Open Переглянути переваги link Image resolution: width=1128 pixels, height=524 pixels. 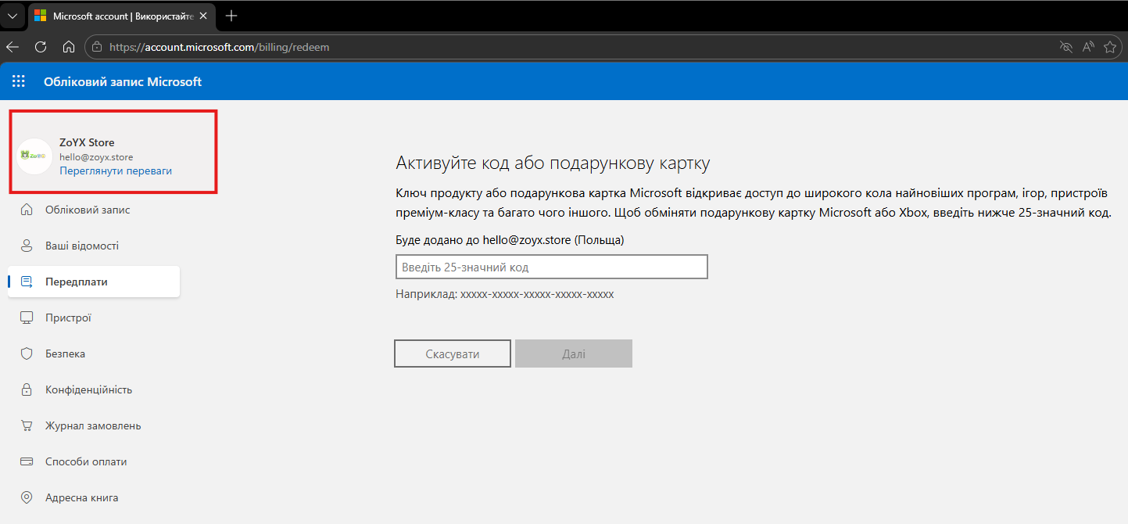[x=116, y=170]
